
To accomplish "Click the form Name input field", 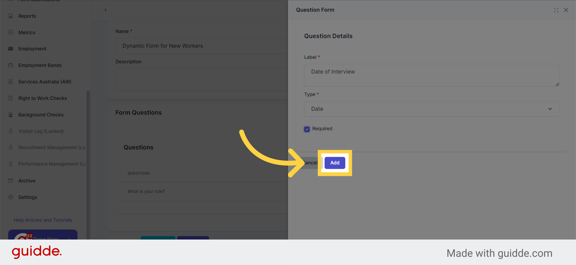I will 202,46.
